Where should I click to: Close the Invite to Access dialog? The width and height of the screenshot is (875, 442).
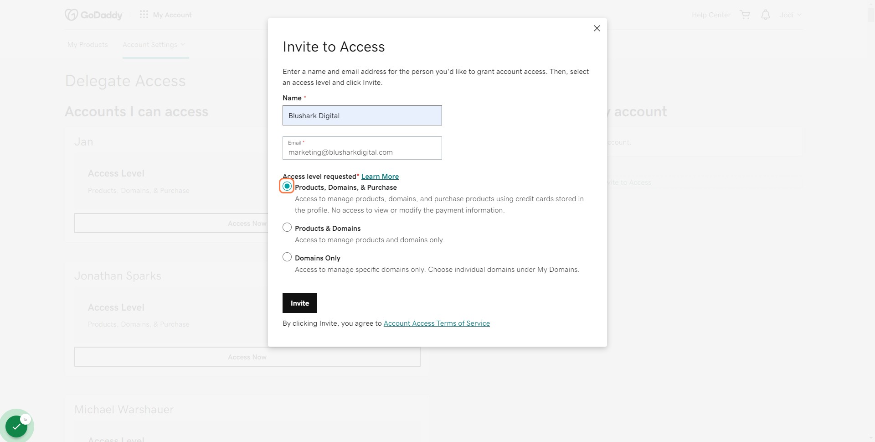tap(597, 28)
